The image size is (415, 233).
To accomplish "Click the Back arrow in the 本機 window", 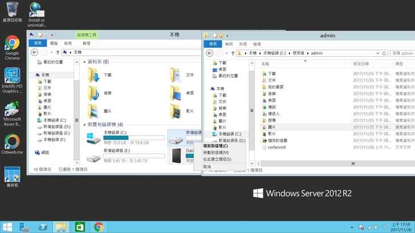I will (34, 52).
